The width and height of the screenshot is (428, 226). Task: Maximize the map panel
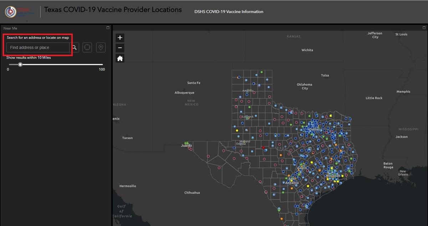click(x=424, y=27)
